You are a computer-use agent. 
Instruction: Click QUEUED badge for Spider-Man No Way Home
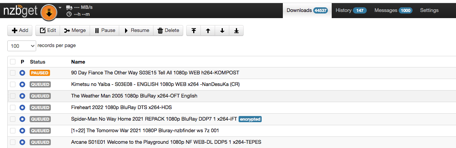coord(40,119)
